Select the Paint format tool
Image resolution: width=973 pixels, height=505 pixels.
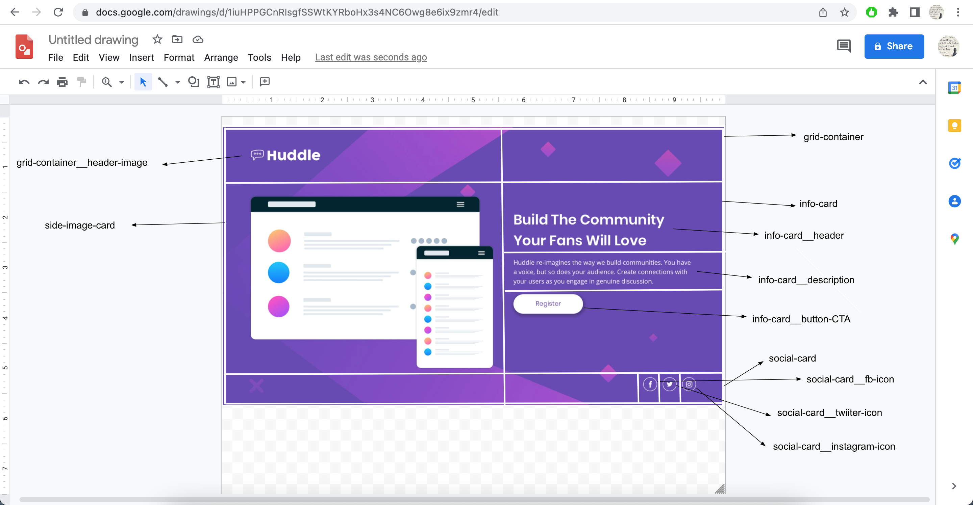click(x=81, y=82)
